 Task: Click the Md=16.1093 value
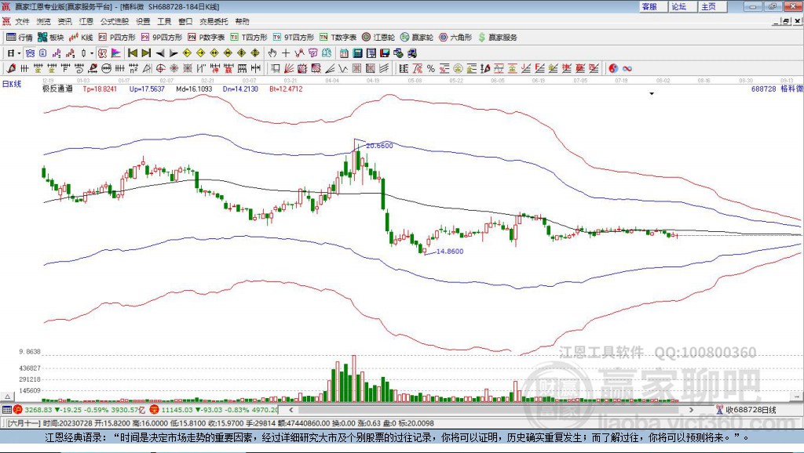click(x=194, y=89)
